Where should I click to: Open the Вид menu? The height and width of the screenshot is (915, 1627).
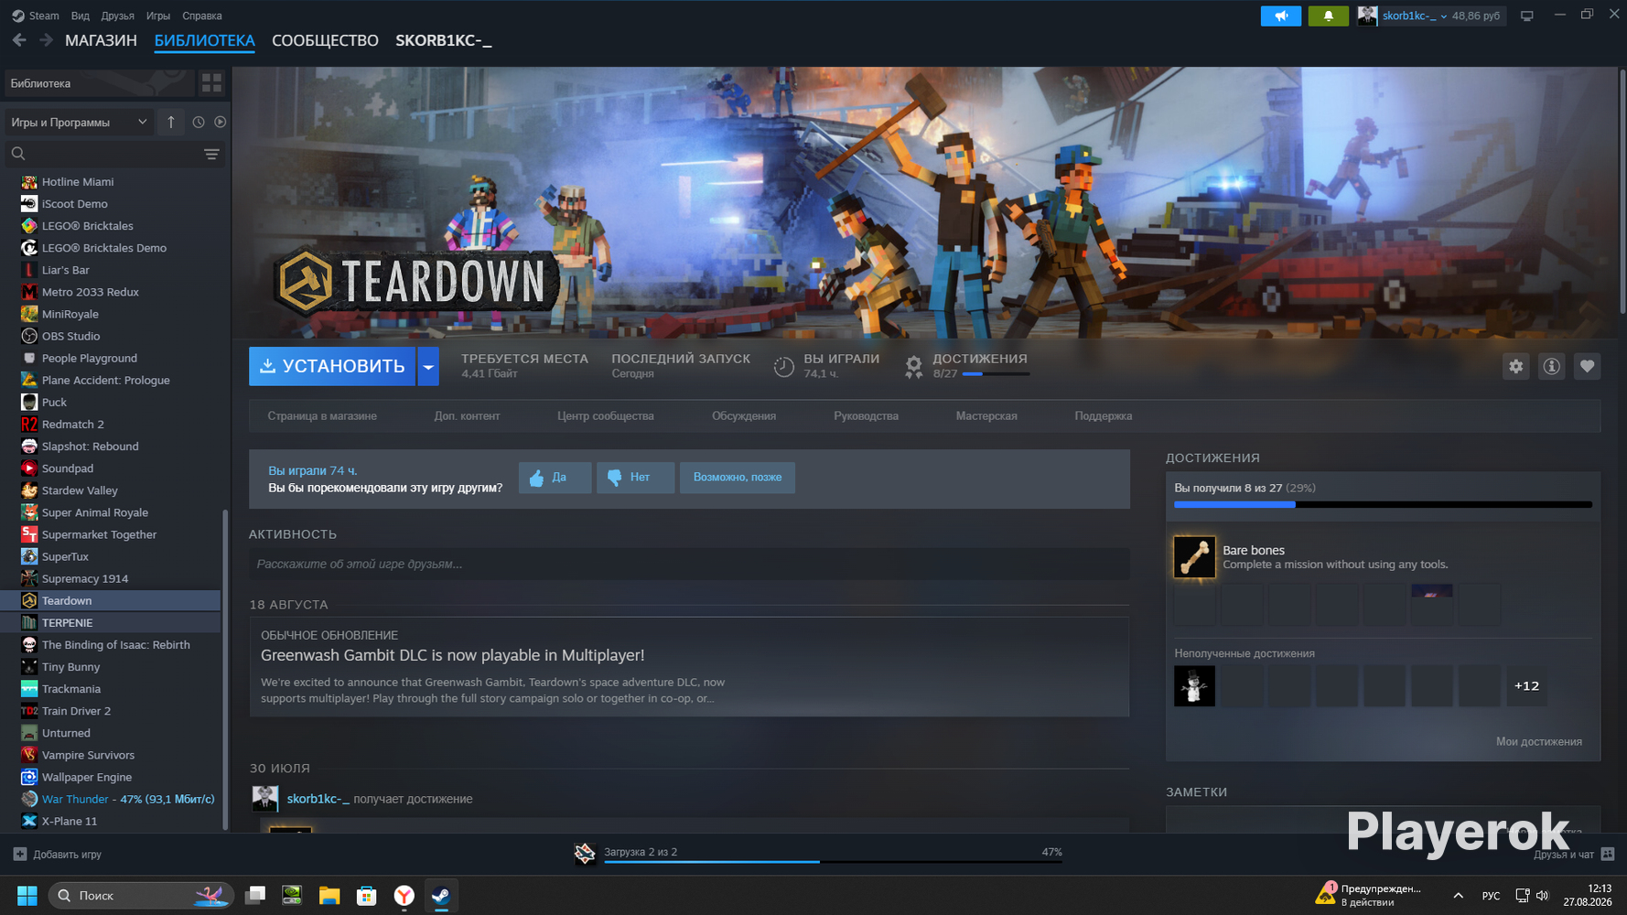(x=81, y=16)
